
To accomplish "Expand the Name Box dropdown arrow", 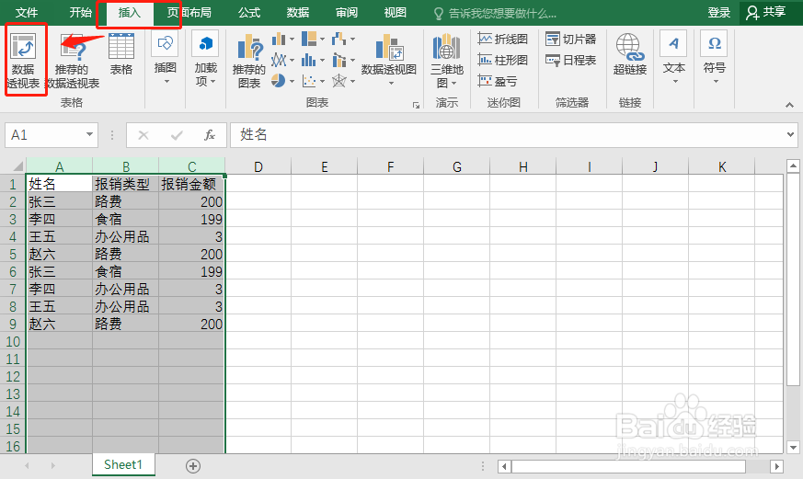I will (x=89, y=134).
